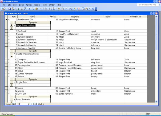Click the Print icon in toolbar

17,9
